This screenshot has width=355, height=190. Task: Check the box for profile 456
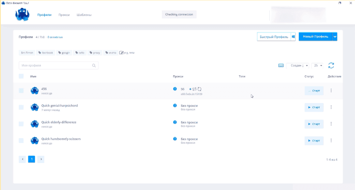(21, 91)
